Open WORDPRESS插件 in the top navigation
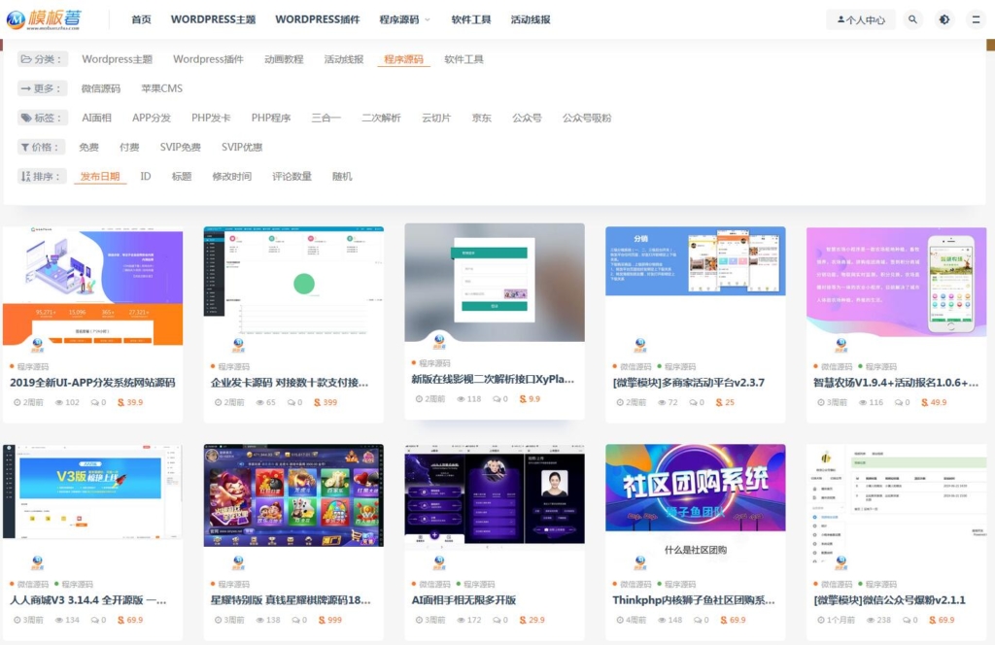 pyautogui.click(x=318, y=19)
